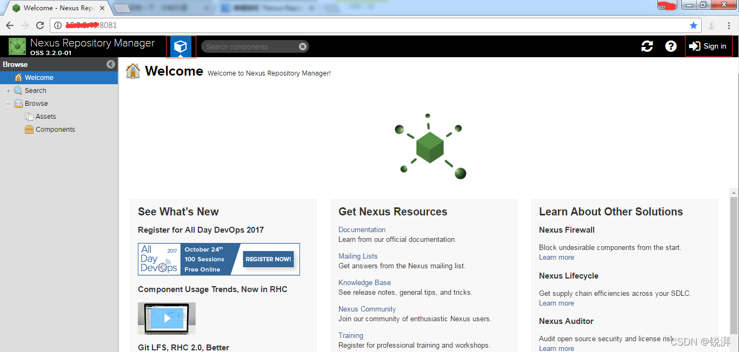The height and width of the screenshot is (352, 739).
Task: Click the site info icon in address bar
Action: pyautogui.click(x=58, y=25)
